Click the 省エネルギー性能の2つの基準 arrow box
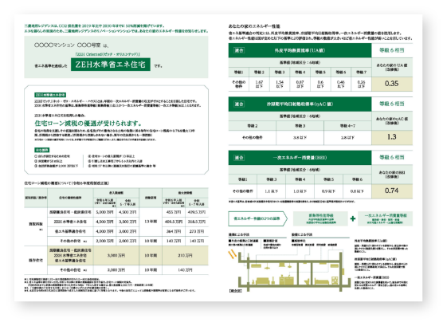The image size is (447, 326). 257,218
